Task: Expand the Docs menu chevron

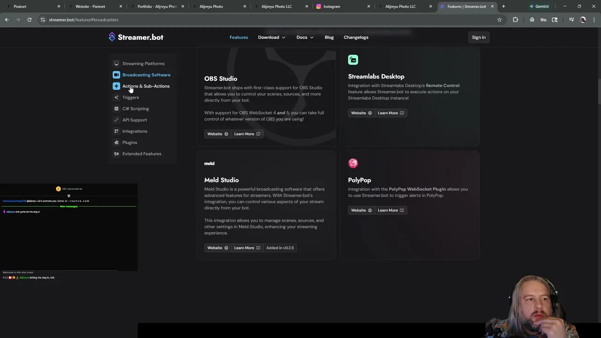Action: [312, 38]
